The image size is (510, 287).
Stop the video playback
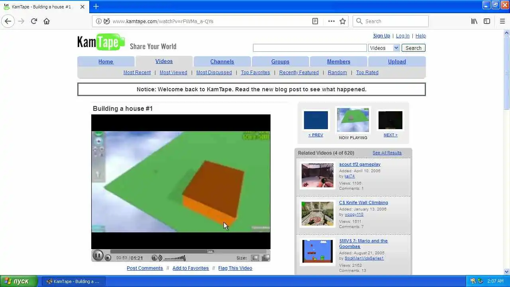click(x=108, y=258)
